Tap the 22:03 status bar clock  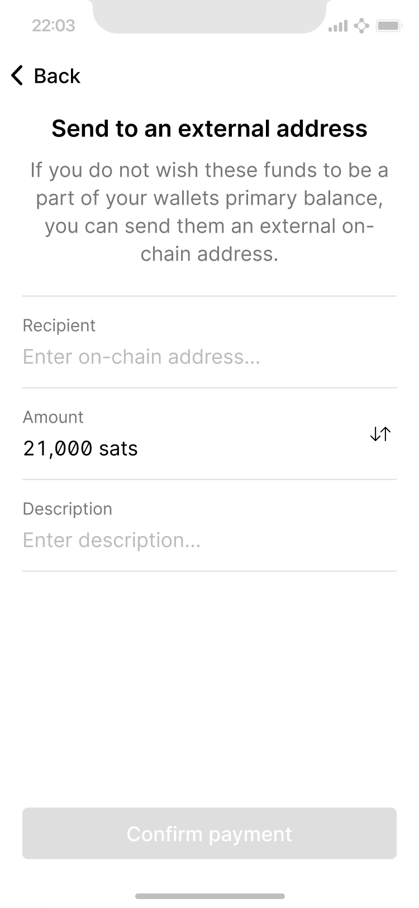pos(54,26)
